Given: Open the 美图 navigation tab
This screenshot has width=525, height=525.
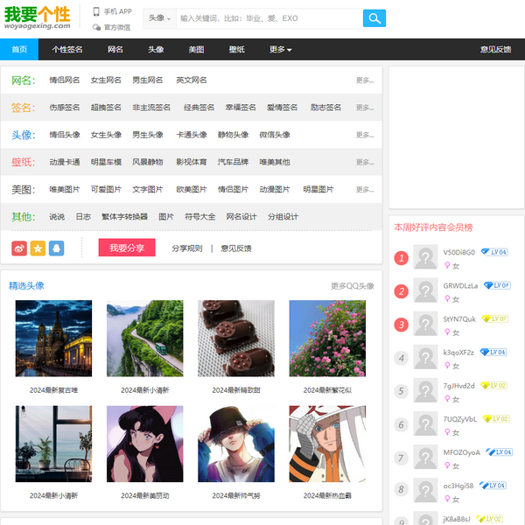Looking at the screenshot, I should (196, 50).
